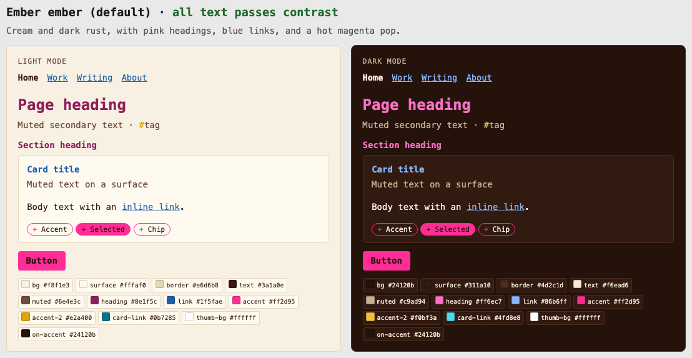This screenshot has width=692, height=358.
Task: Select the dark link #86b6ff swatch
Action: [x=540, y=302]
